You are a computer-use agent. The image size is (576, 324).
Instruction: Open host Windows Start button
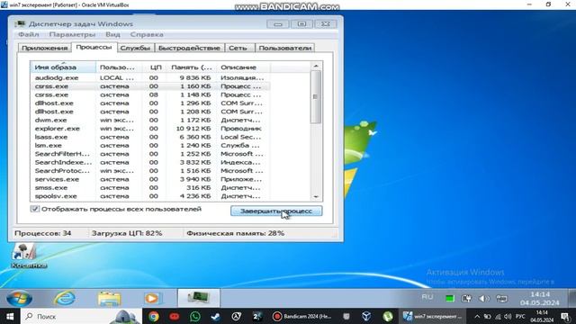(10, 316)
